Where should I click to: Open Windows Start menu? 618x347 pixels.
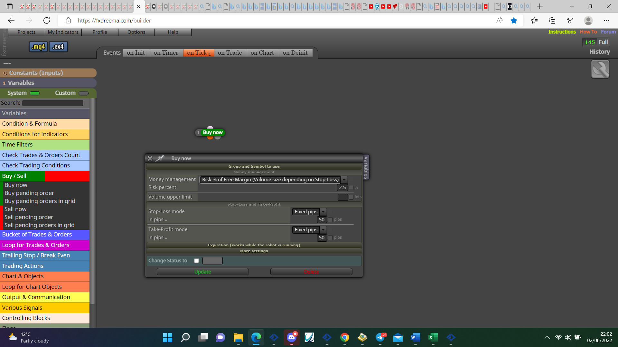(167, 337)
